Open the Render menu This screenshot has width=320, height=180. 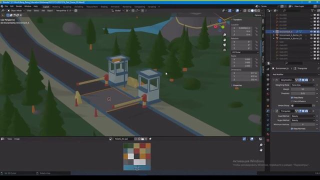click(x=19, y=6)
